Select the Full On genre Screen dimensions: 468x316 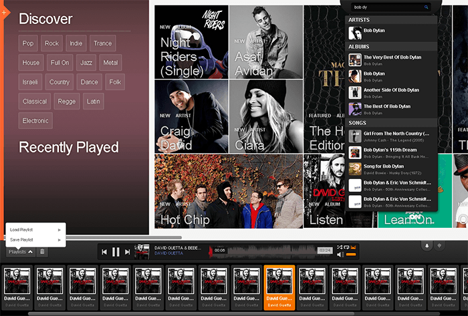click(x=60, y=63)
